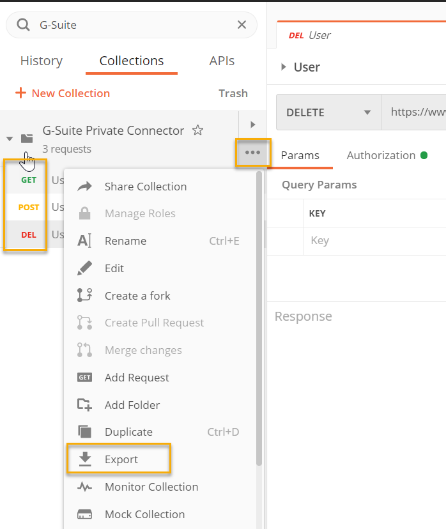Click the Share Collection arrow icon
The width and height of the screenshot is (446, 529).
tap(84, 186)
